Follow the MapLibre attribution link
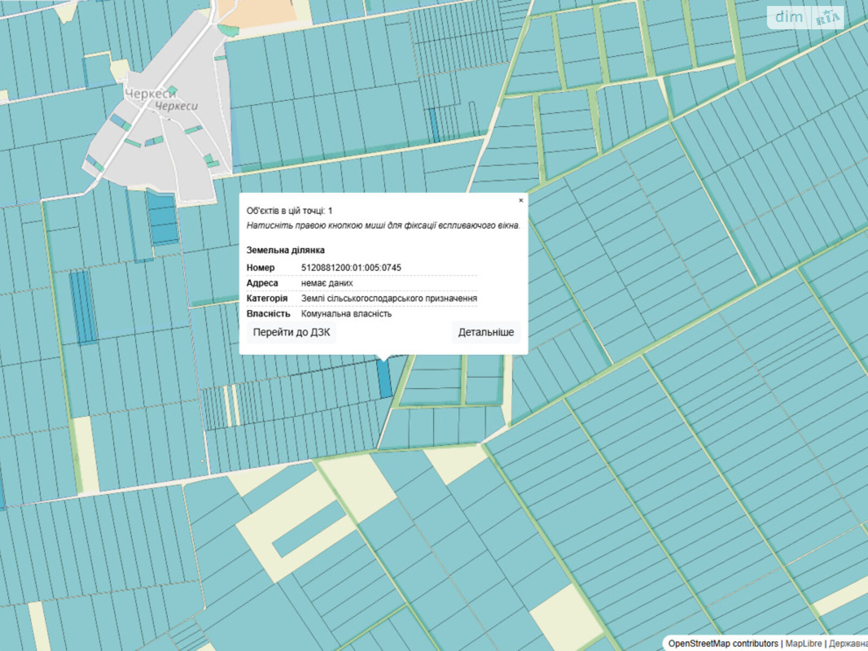The width and height of the screenshot is (868, 651). point(803,643)
